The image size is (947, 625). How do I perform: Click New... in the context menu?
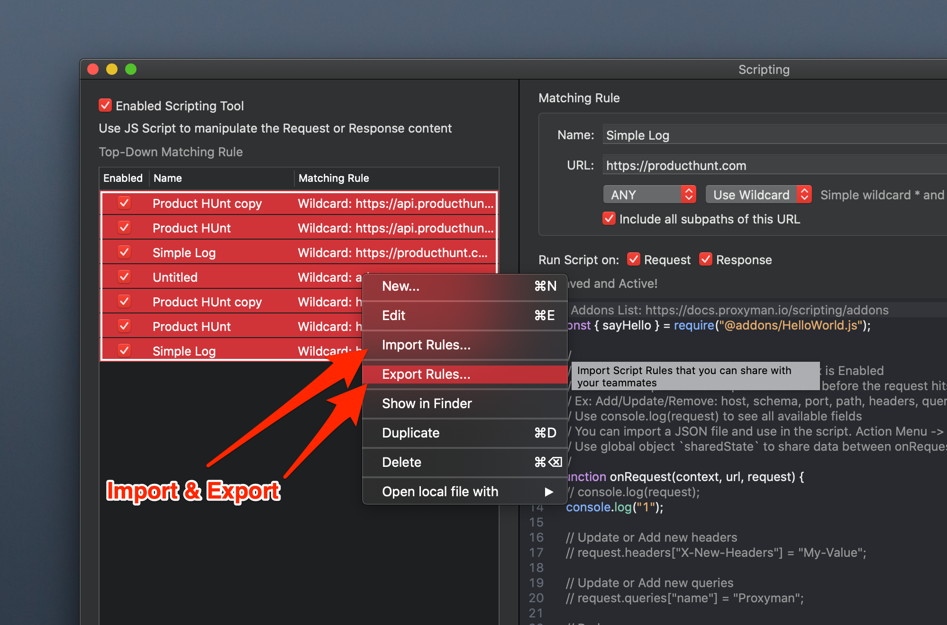(401, 286)
